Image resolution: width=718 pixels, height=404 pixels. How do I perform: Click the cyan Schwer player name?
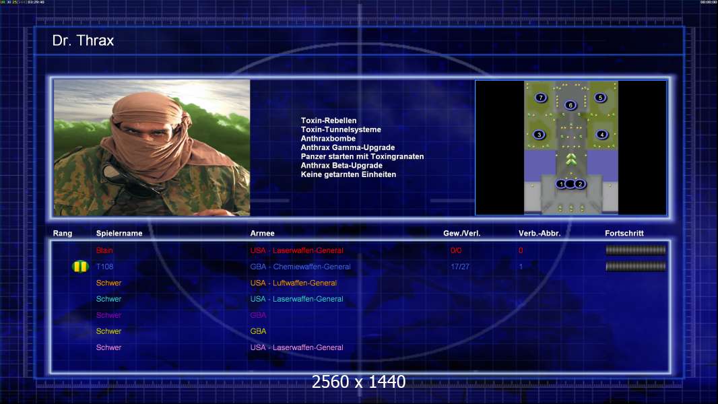(x=108, y=299)
